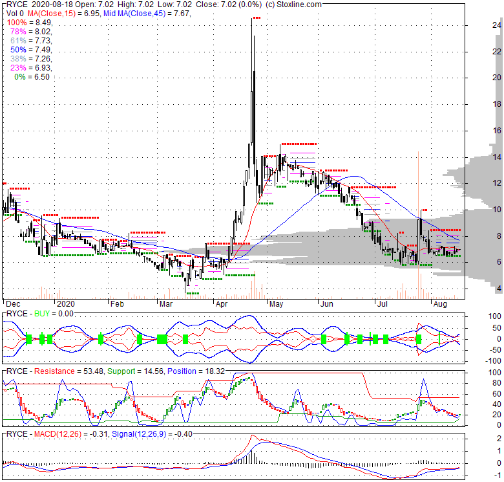This screenshot has width=504, height=482.
Task: Click the 'Vol 0' volume label
Action: 15,14
